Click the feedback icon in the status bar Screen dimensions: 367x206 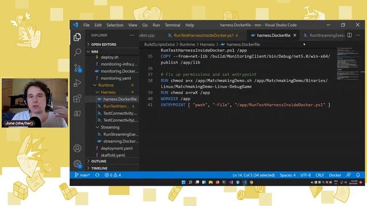(349, 175)
